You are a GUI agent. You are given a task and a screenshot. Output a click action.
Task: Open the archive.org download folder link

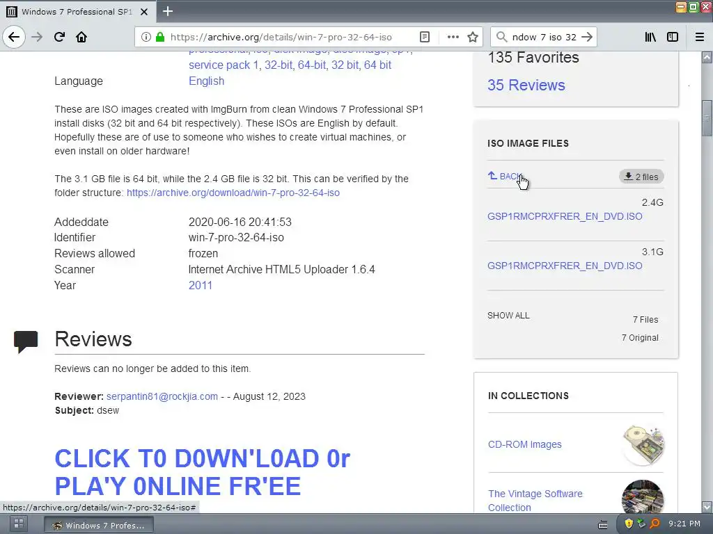click(x=233, y=193)
